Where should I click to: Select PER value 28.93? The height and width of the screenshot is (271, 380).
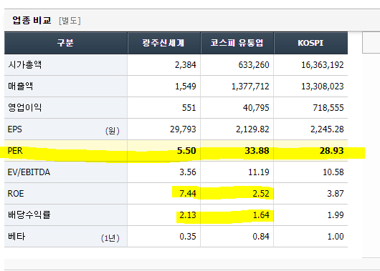331,151
